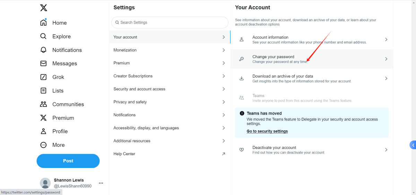The height and width of the screenshot is (195, 416).
Task: Click the Grok icon in sidebar
Action: coord(43,77)
